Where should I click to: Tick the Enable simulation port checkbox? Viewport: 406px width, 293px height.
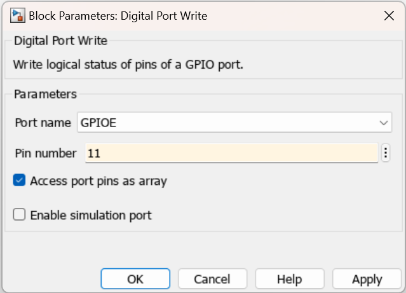pyautogui.click(x=20, y=215)
